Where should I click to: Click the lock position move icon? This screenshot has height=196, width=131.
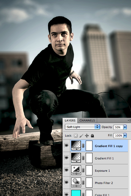(87, 136)
